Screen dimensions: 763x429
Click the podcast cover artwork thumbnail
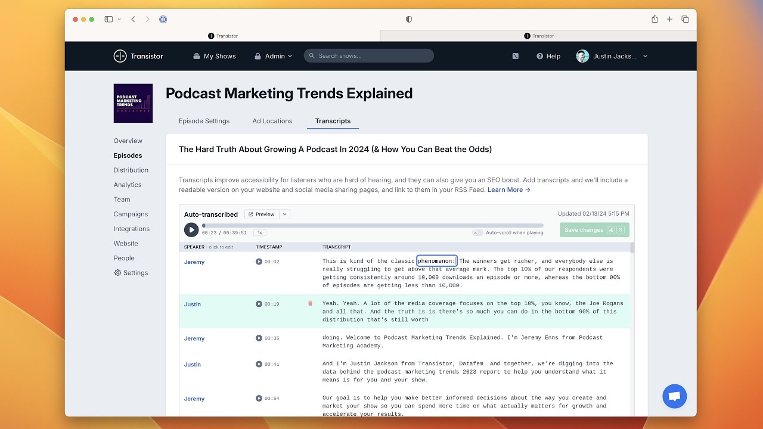point(133,103)
